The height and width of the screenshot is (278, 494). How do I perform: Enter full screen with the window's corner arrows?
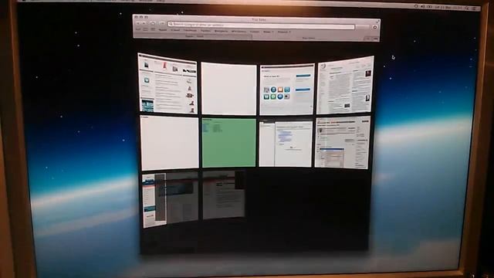pyautogui.click(x=377, y=22)
